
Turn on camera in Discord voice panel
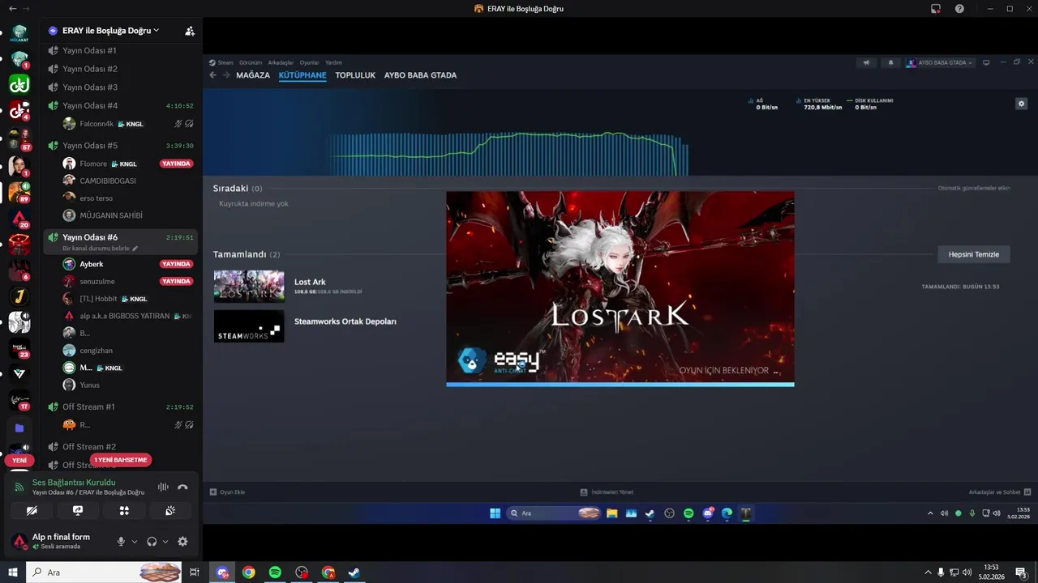[x=32, y=511]
